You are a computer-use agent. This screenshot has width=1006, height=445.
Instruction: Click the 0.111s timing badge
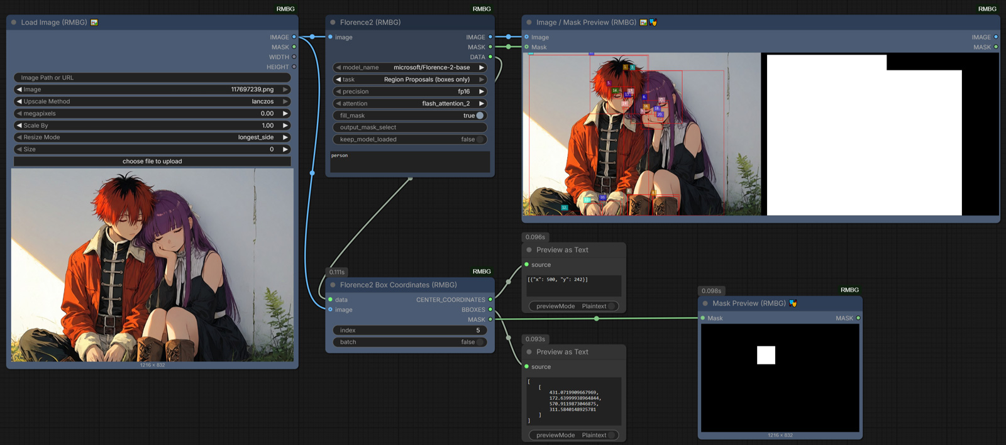point(337,272)
